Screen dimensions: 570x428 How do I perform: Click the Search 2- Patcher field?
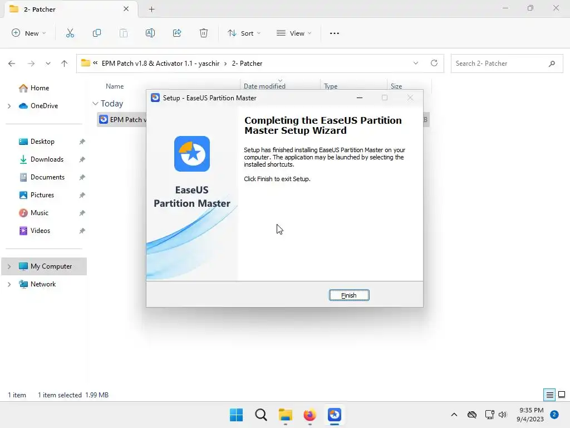[x=507, y=64]
